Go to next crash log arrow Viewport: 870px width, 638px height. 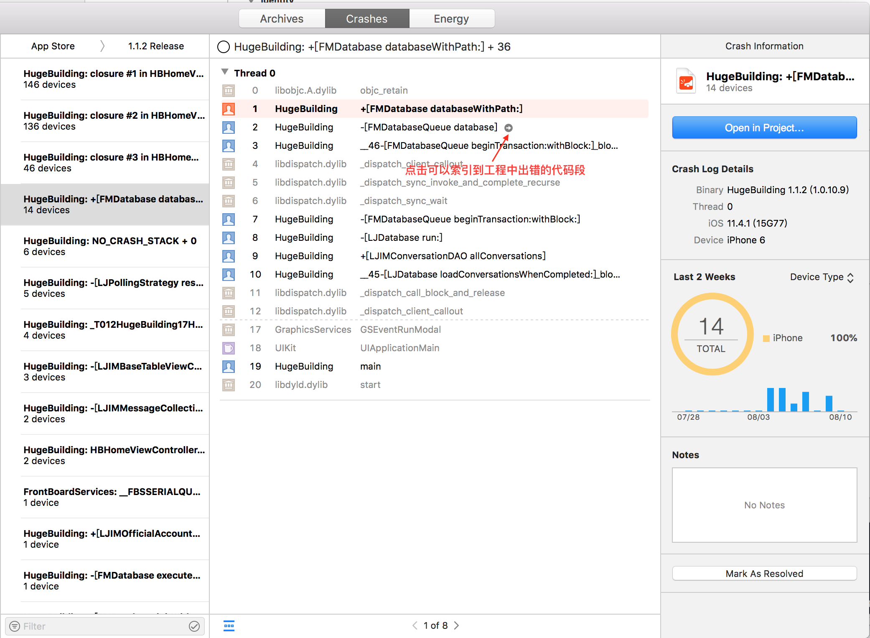[457, 625]
